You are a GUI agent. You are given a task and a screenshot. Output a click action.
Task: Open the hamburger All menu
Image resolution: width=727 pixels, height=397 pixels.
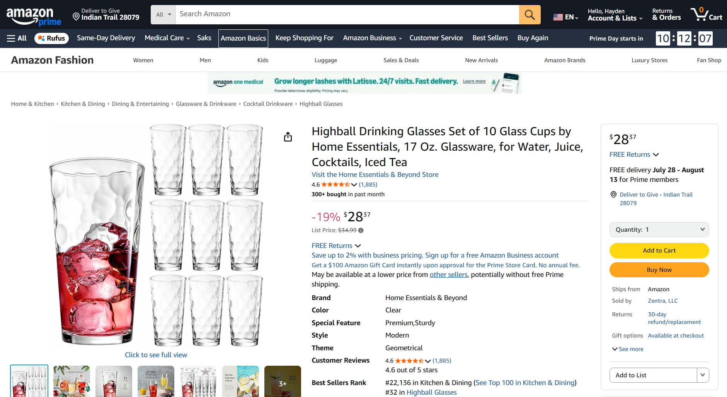tap(17, 38)
